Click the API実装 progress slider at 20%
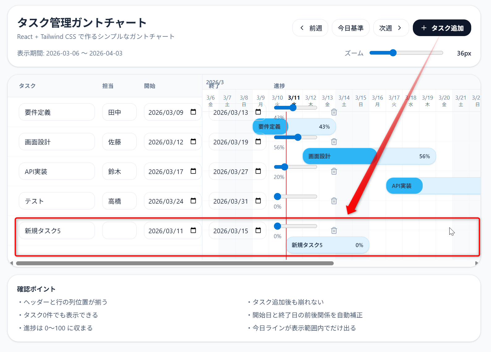Viewport: 491px width, 352px height. coord(296,167)
